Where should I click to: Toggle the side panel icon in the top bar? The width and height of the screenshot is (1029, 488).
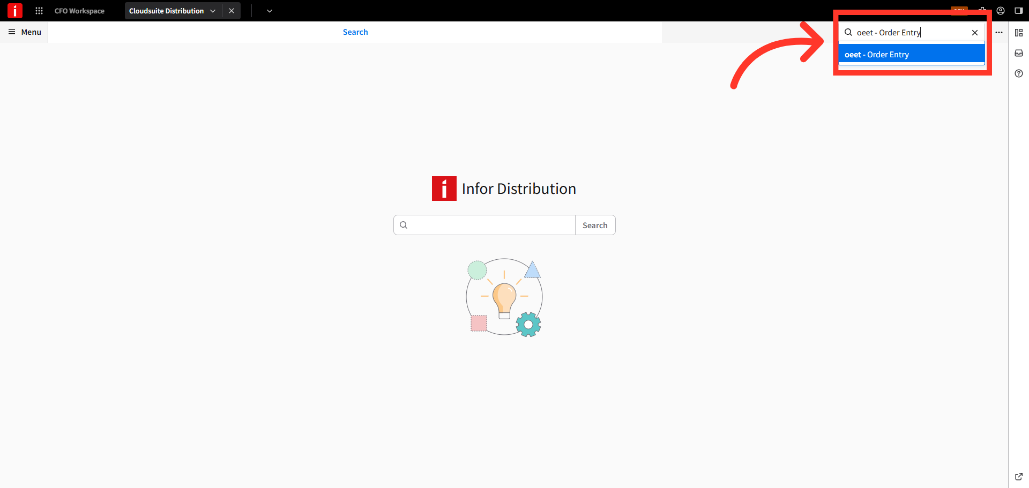(x=1019, y=11)
